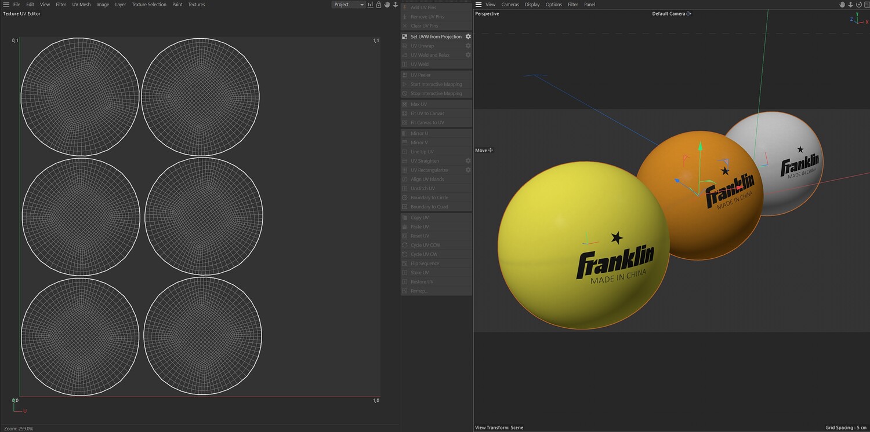870x432 pixels.
Task: Open the Options menu in viewport
Action: point(554,5)
